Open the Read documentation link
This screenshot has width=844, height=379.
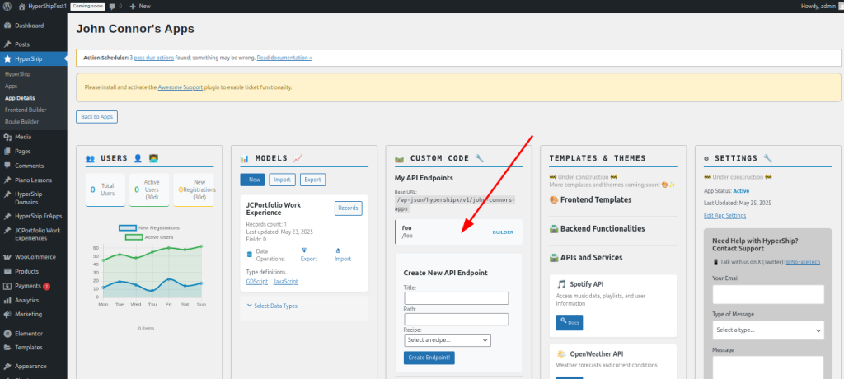point(284,57)
